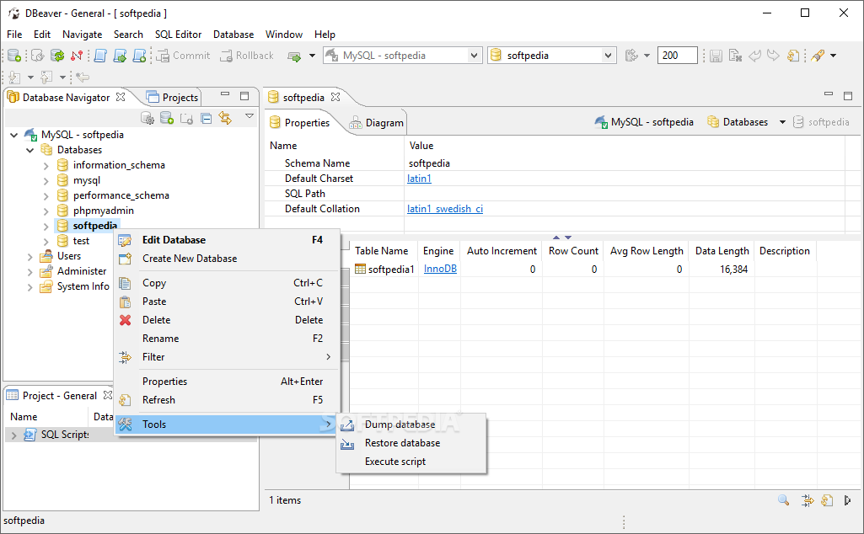864x534 pixels.
Task: Click the Row Count column header
Action: pyautogui.click(x=573, y=251)
